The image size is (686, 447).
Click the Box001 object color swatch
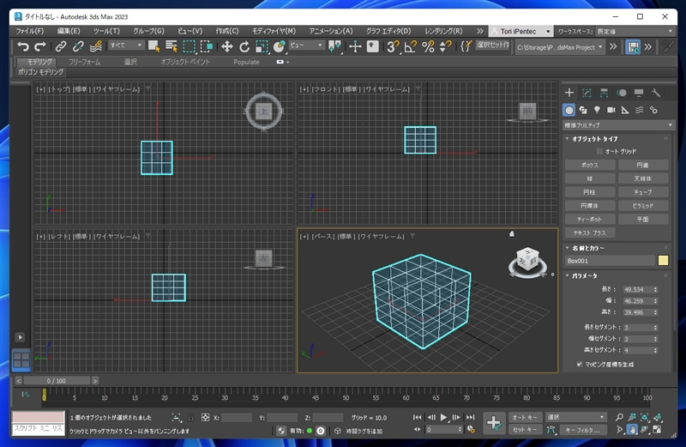(x=663, y=261)
